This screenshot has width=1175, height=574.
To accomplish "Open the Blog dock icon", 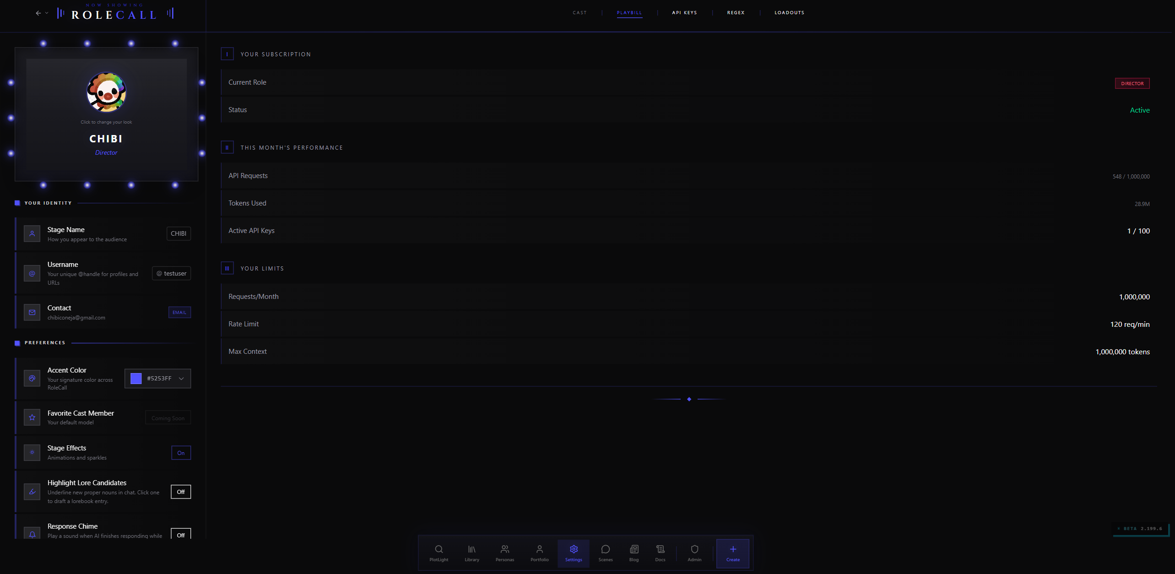I will tap(634, 553).
